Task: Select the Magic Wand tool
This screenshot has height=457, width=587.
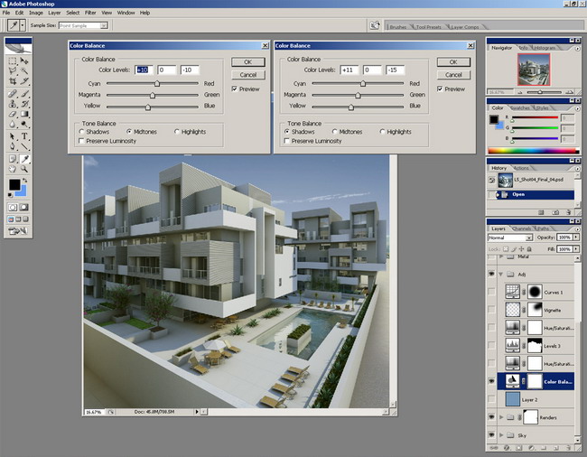Action: [24, 70]
